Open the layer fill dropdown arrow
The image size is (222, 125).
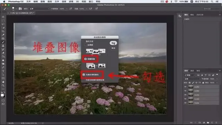tap(217, 83)
